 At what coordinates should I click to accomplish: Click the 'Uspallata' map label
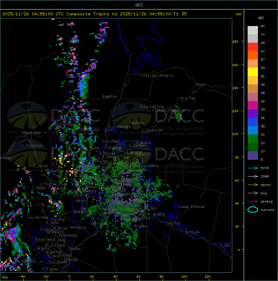31,133
